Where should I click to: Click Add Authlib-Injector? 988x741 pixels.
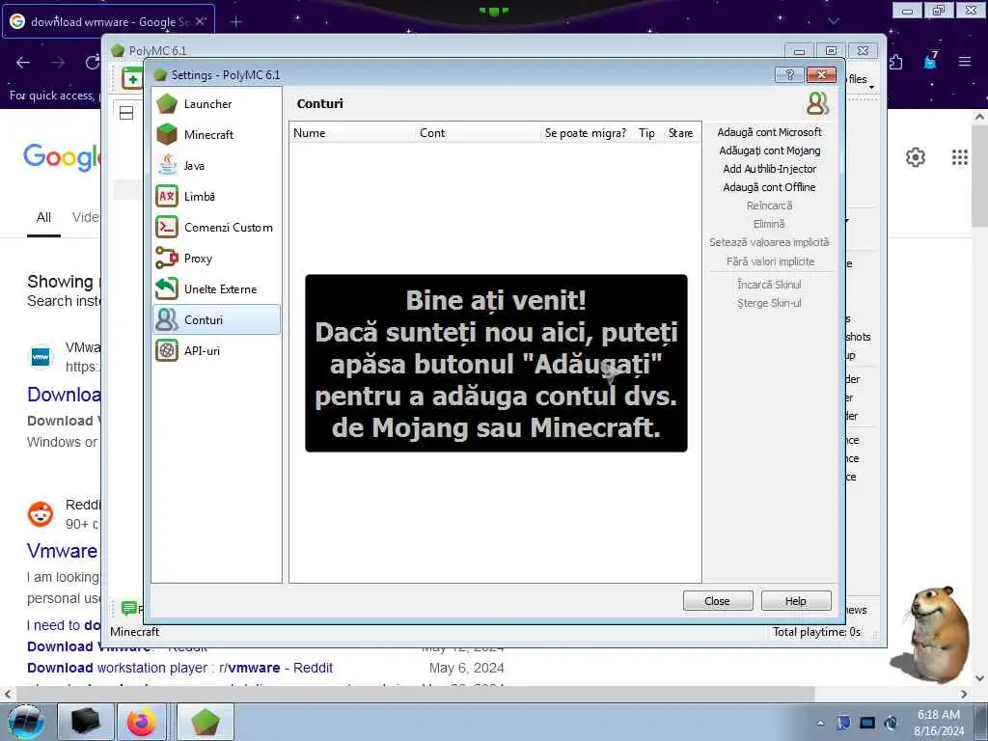[769, 169]
